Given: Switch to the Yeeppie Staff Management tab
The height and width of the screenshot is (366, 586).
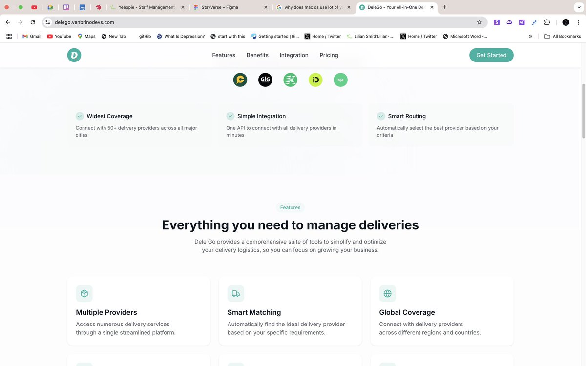Looking at the screenshot, I should (x=147, y=7).
